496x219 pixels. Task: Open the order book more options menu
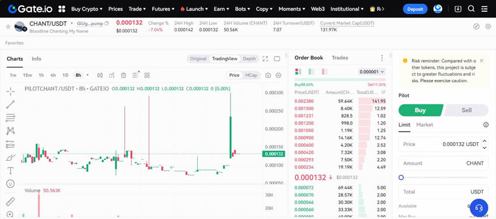[x=382, y=58]
